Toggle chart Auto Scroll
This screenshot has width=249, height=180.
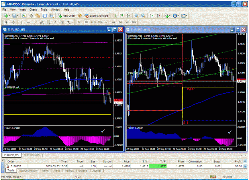click(152, 16)
